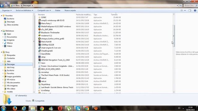The width and height of the screenshot is (198, 111).
Task: Sort files by Tamaño column header
Action: point(114,14)
